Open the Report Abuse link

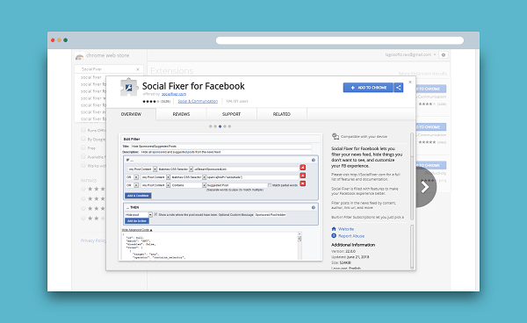(351, 236)
